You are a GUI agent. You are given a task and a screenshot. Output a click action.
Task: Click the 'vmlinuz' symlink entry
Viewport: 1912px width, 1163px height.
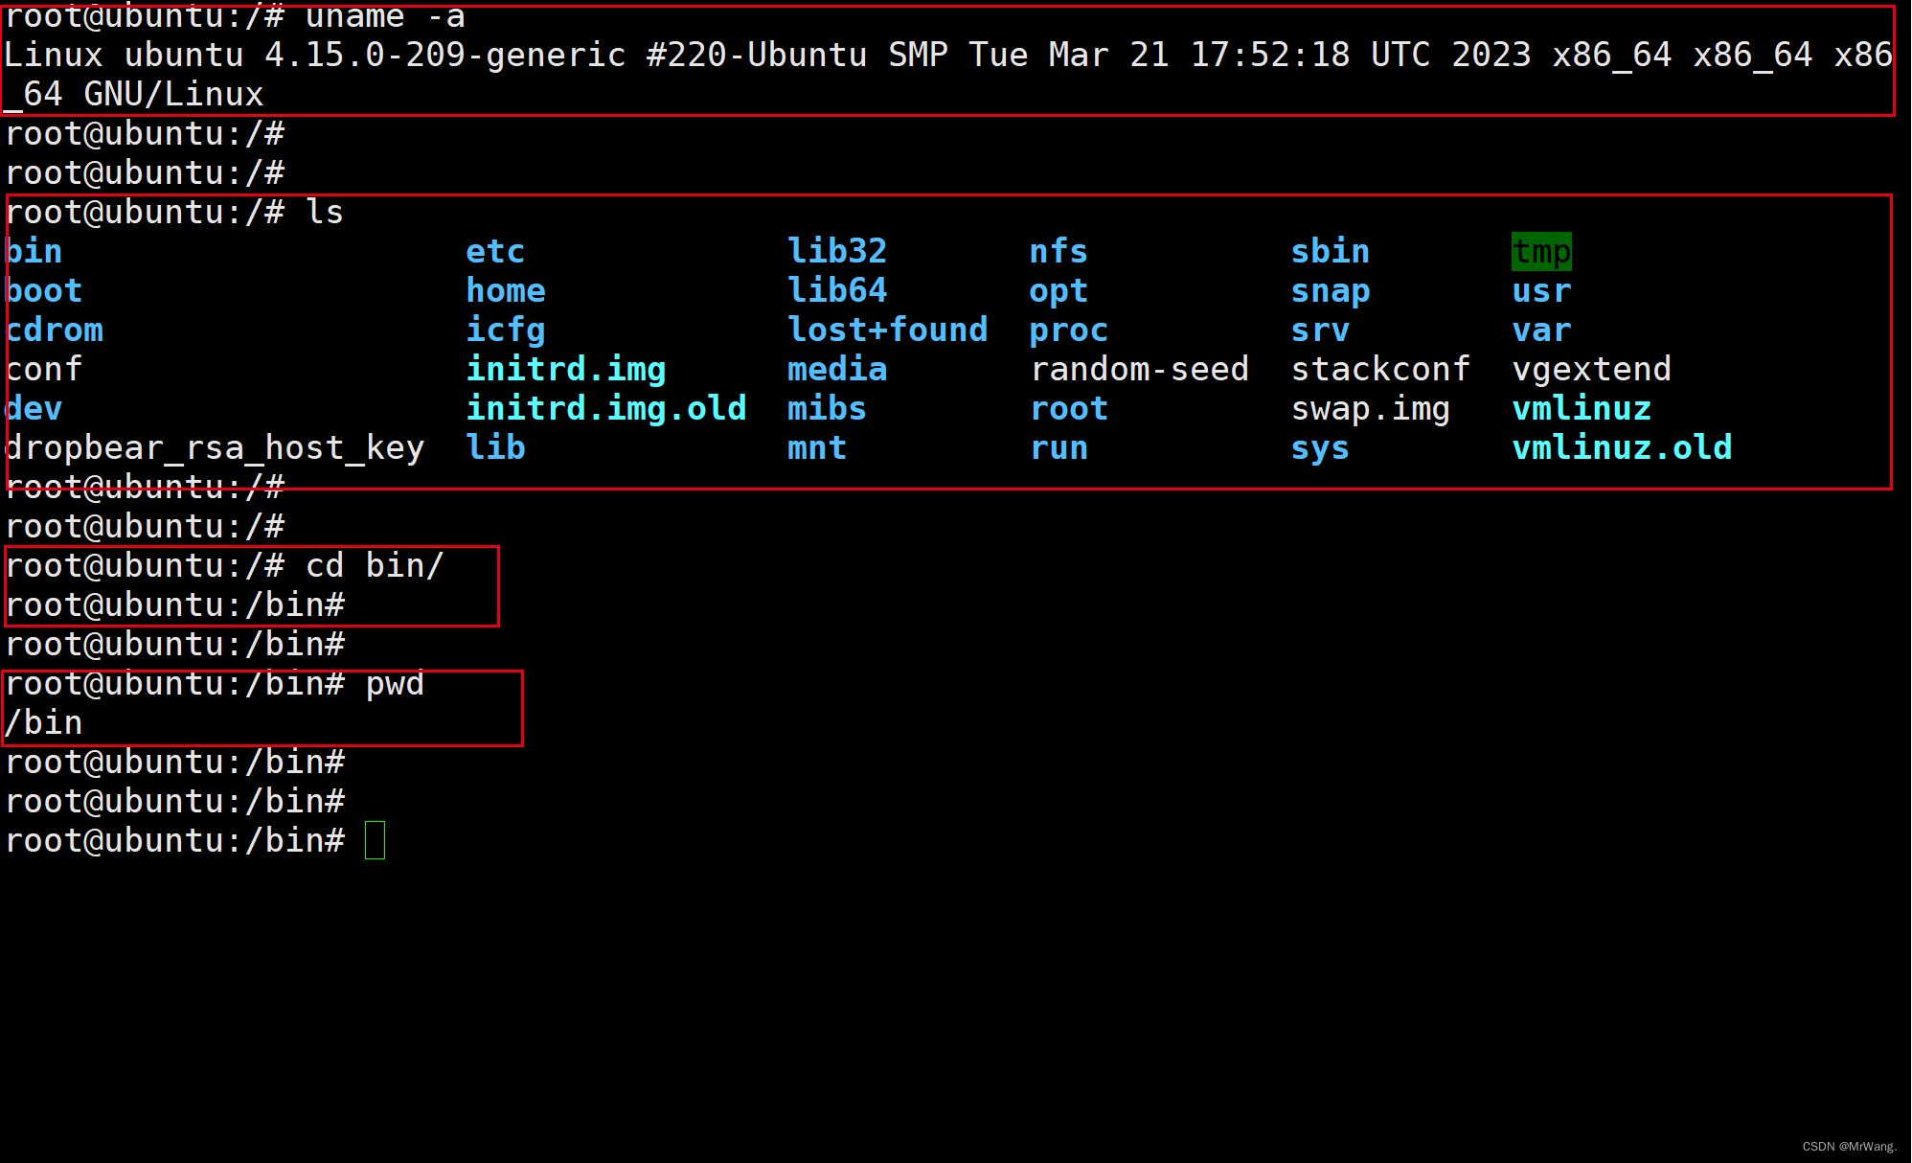(1582, 409)
